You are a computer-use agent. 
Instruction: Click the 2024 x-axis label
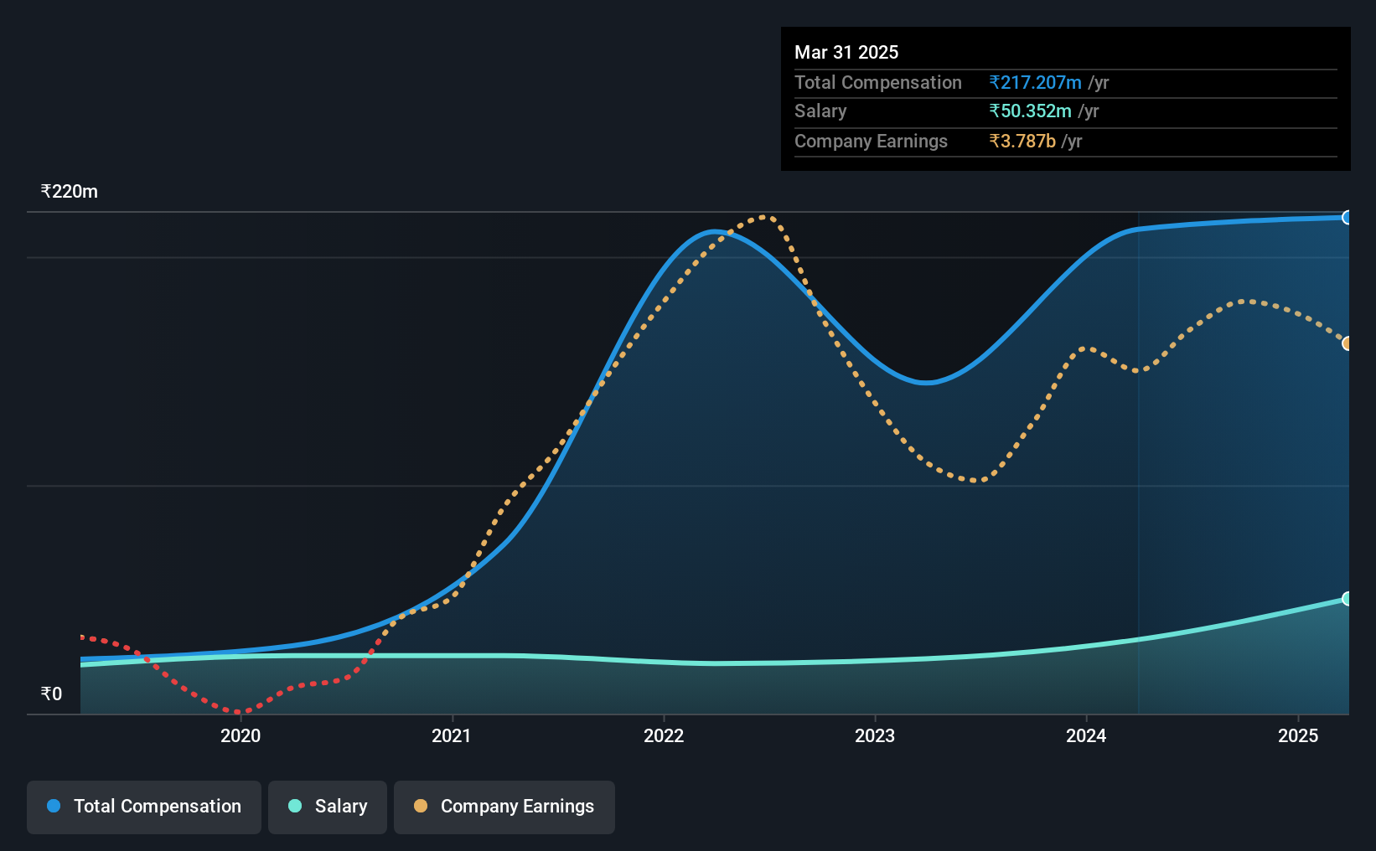pos(1086,735)
